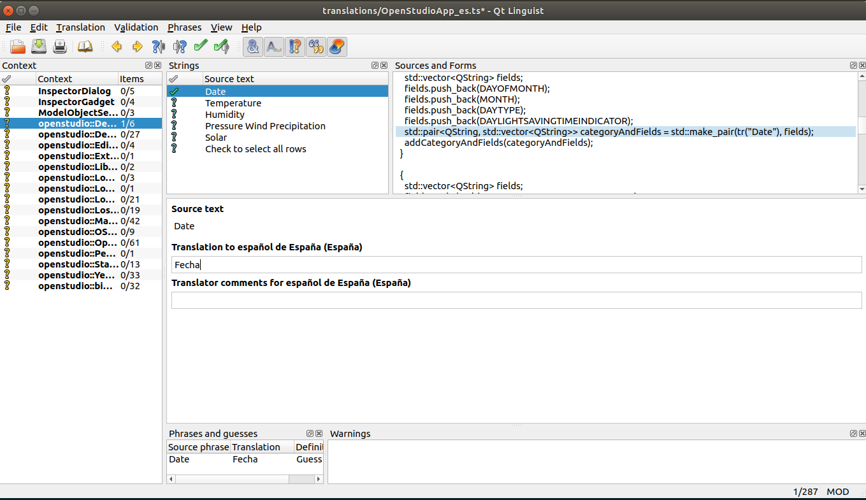The width and height of the screenshot is (866, 500).
Task: Select the Date-Fecha guess row
Action: (x=245, y=459)
